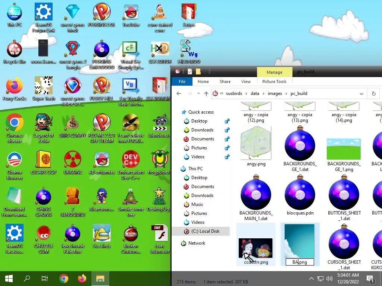Image resolution: width=382 pixels, height=286 pixels.
Task: Select the Chrones disease Chrome icon
Action: (15, 128)
